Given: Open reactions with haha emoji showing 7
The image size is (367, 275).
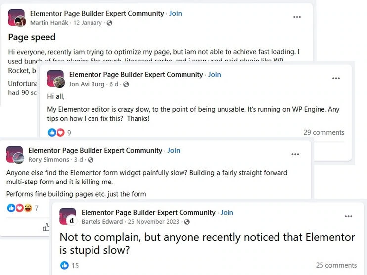Looking at the screenshot, I should click(x=22, y=208).
